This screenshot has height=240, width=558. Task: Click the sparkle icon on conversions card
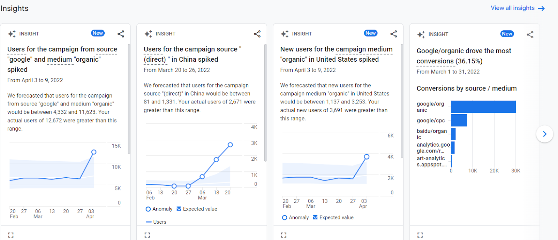click(x=421, y=34)
